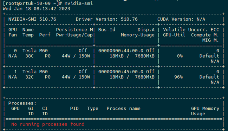
Task: Click the Tesla M60 name for GPU 1
Action: [x=35, y=72]
